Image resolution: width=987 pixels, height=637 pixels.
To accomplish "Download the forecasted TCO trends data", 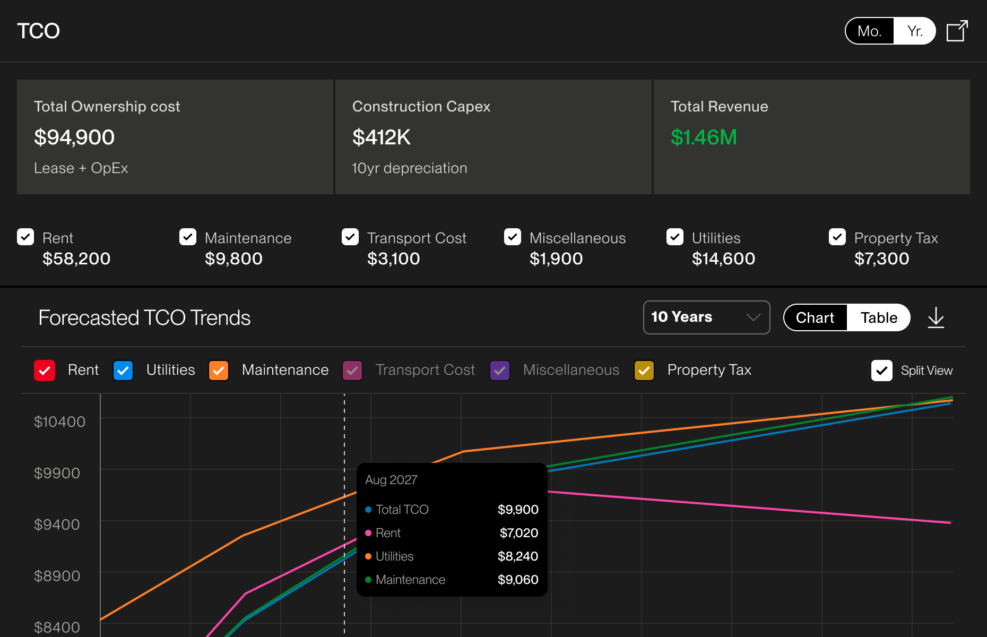I will 936,317.
